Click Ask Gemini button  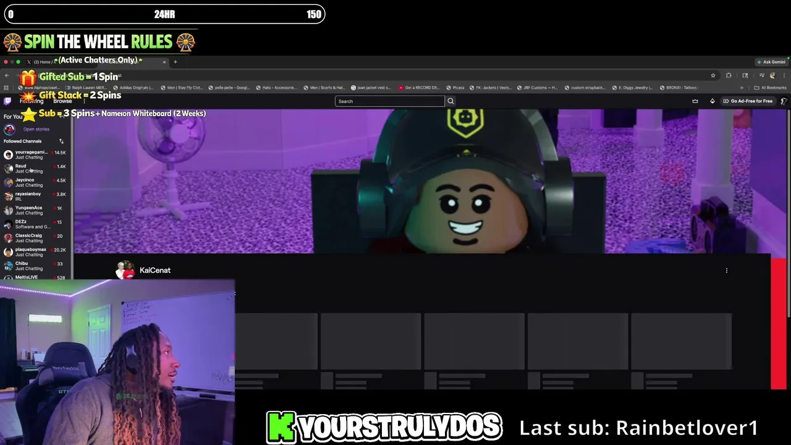point(771,62)
